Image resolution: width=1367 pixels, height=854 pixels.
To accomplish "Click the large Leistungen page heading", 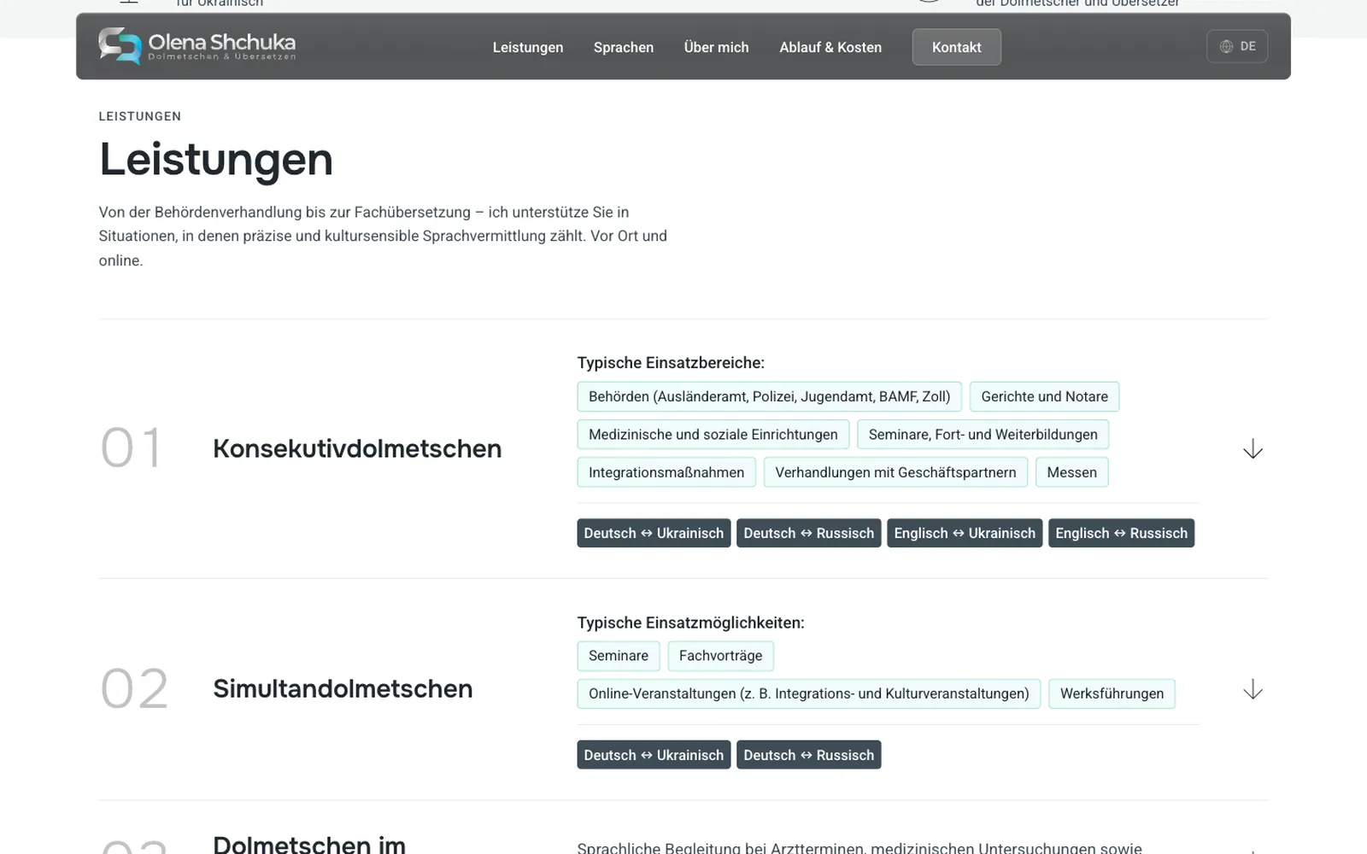I will point(216,160).
